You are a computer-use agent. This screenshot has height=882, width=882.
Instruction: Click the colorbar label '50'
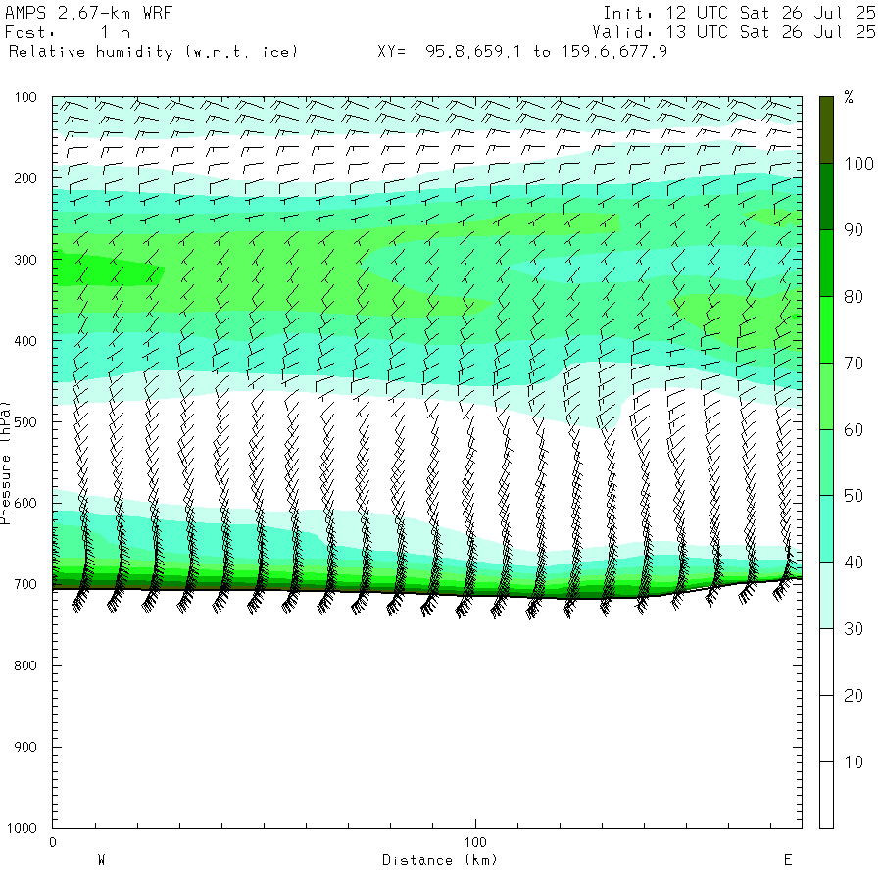[x=854, y=496]
